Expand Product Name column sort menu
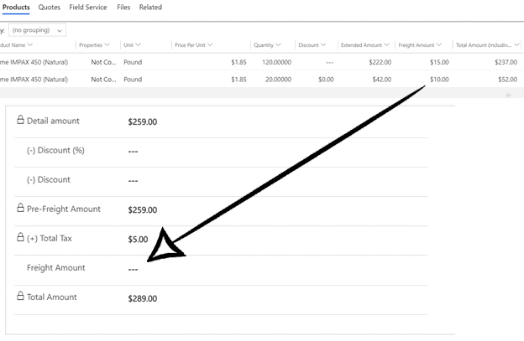 click(29, 44)
